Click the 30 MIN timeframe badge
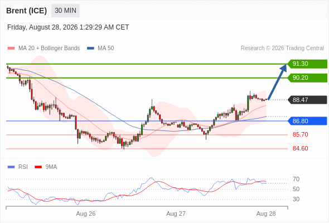Screen dimensions: 329x223 tap(65, 11)
